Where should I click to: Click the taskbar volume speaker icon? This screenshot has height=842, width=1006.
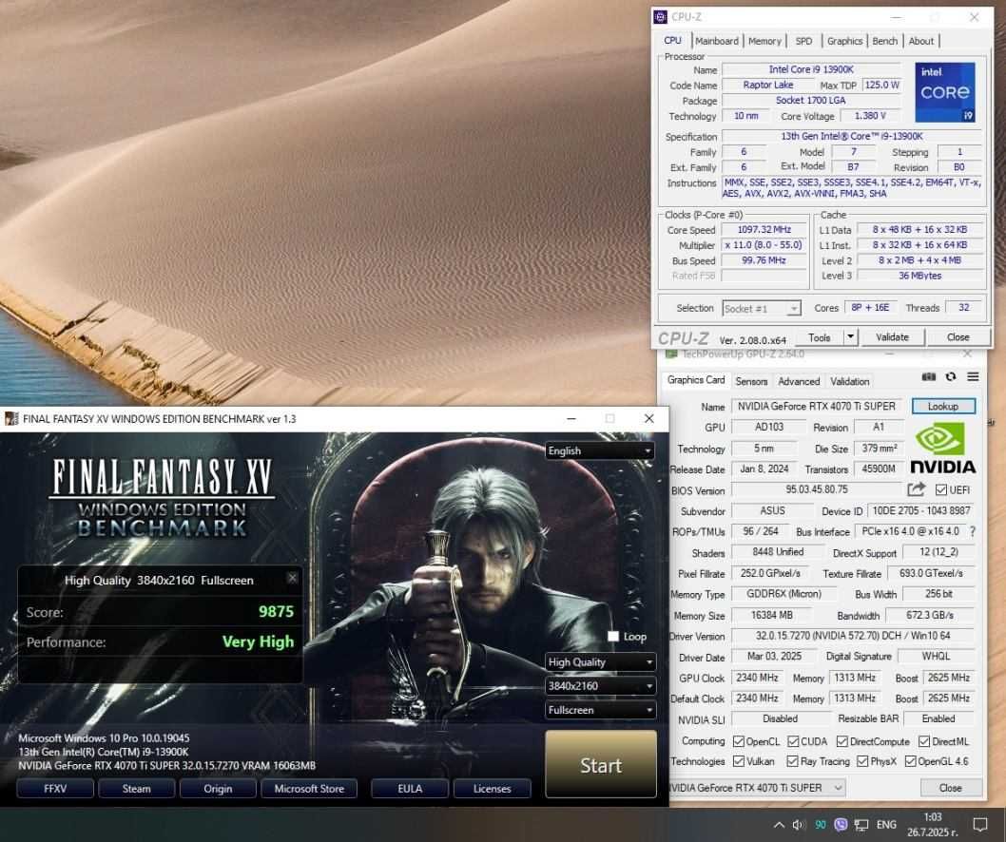798,825
